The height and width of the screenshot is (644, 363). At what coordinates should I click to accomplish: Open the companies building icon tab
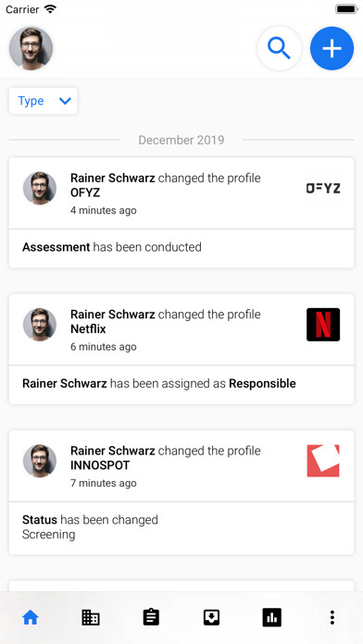pyautogui.click(x=91, y=617)
